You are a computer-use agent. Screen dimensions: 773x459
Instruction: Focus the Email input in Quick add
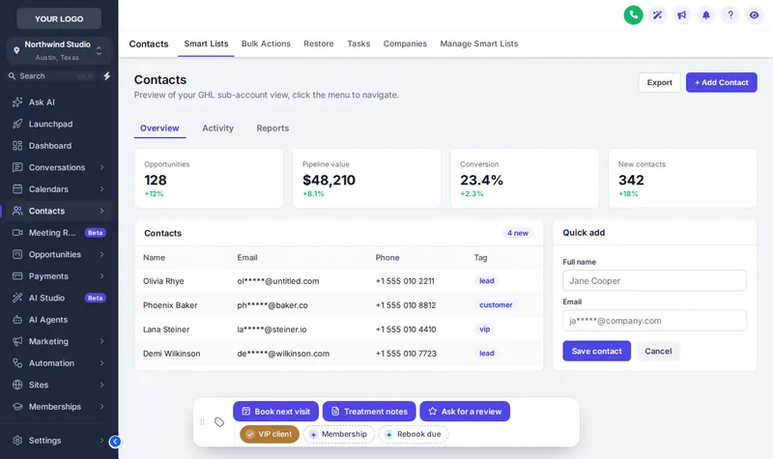pos(654,321)
